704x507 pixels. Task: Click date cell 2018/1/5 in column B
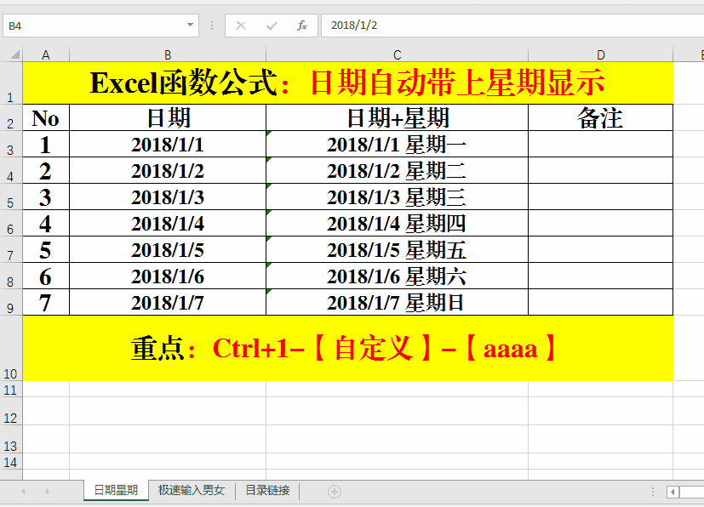coord(168,250)
